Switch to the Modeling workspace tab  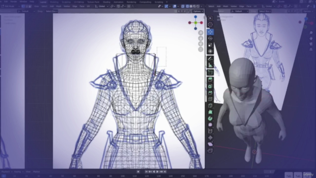click(54, 2)
